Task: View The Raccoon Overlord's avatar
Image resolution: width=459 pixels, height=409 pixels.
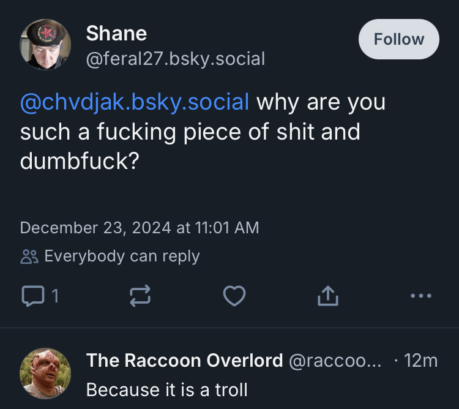Action: click(45, 373)
